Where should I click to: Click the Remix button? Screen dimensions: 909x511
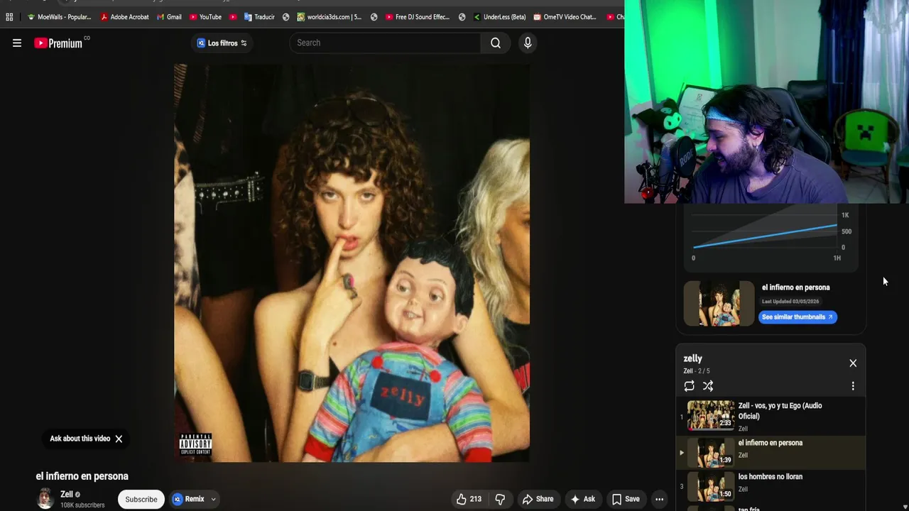[189, 500]
